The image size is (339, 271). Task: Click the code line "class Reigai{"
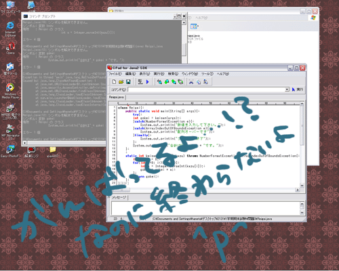click(x=131, y=108)
